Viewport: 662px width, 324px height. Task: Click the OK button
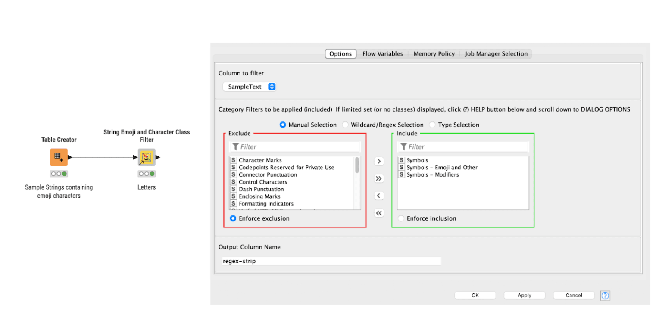[x=475, y=296]
